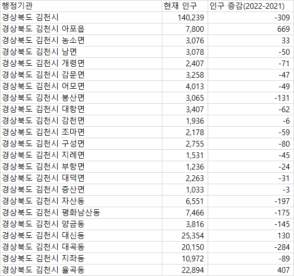Click the change value 669
The height and width of the screenshot is (276, 294).
[x=284, y=29]
